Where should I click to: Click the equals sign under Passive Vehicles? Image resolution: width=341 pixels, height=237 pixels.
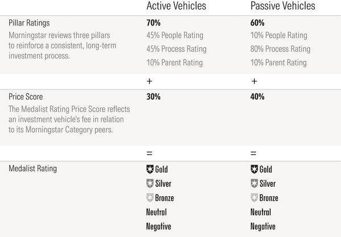[x=253, y=154]
